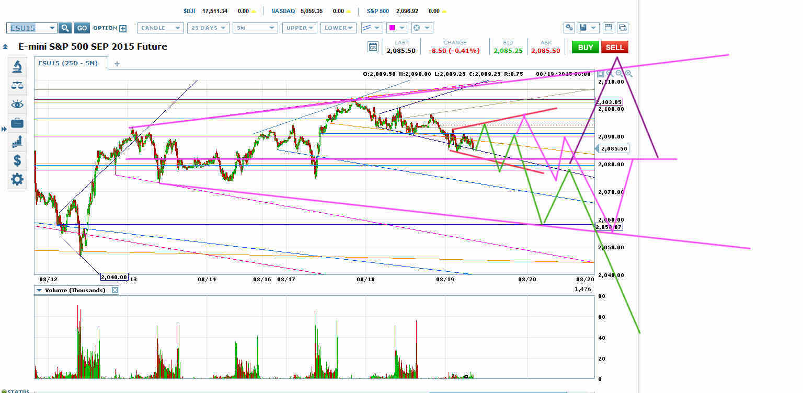This screenshot has height=393, width=803.
Task: Click the pop-out windows icon
Action: (x=623, y=28)
